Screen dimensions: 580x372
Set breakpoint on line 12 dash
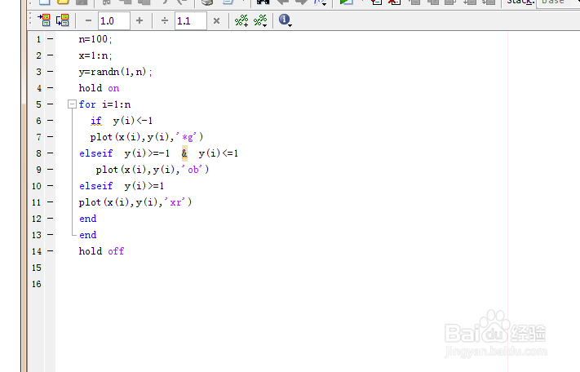(51, 219)
